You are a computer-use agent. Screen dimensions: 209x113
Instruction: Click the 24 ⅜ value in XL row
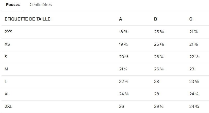pyautogui.click(x=124, y=94)
